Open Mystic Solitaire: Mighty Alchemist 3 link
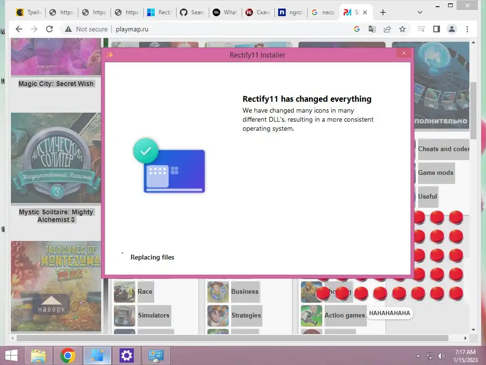 [56, 216]
